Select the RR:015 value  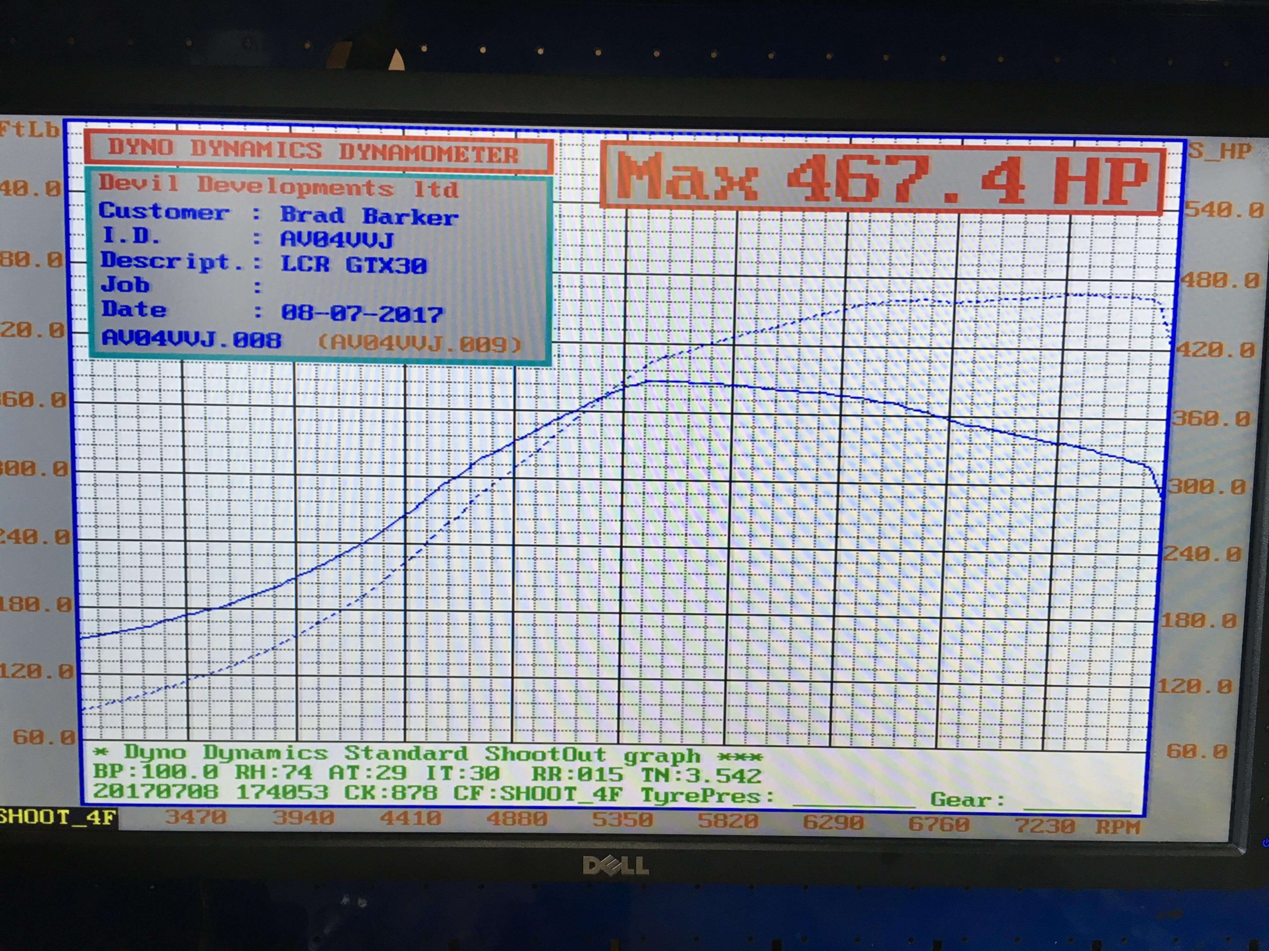(x=577, y=775)
